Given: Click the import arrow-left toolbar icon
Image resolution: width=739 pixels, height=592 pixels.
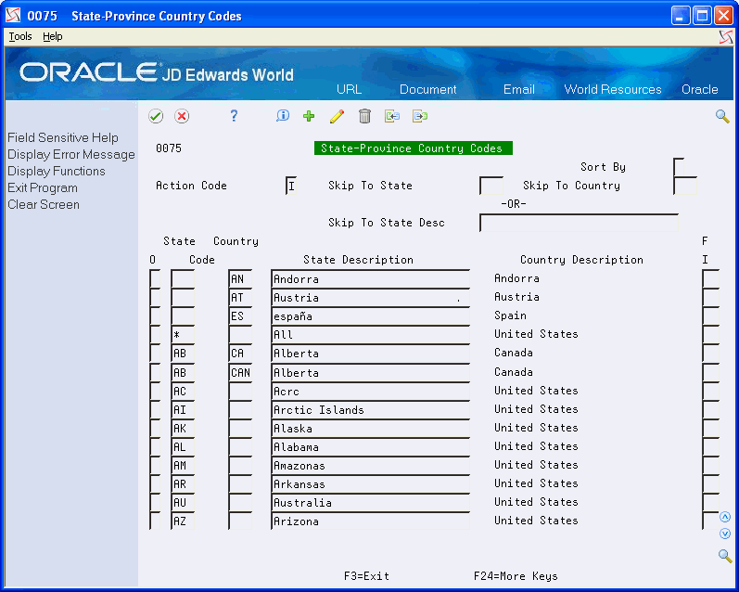Looking at the screenshot, I should click(392, 116).
